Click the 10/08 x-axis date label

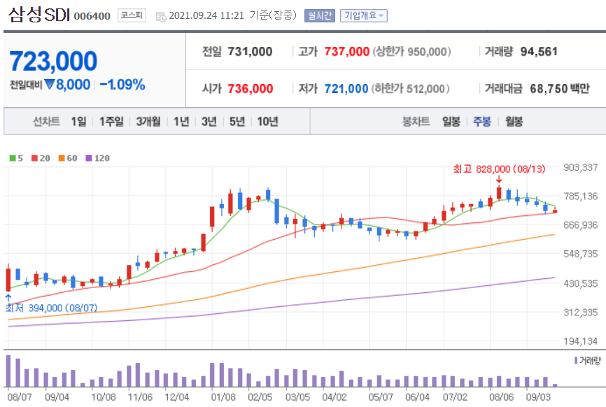(103, 397)
